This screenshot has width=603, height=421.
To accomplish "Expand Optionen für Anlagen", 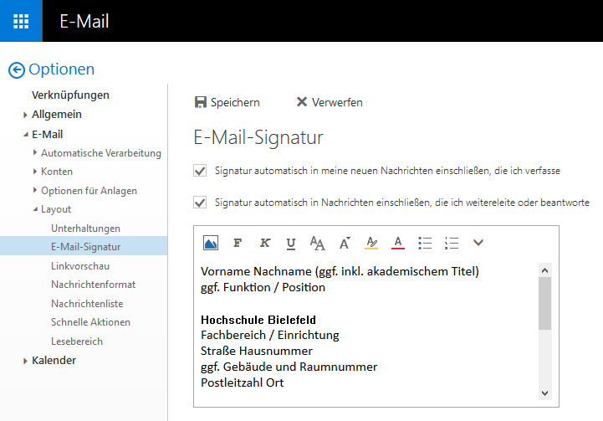I will pos(35,190).
